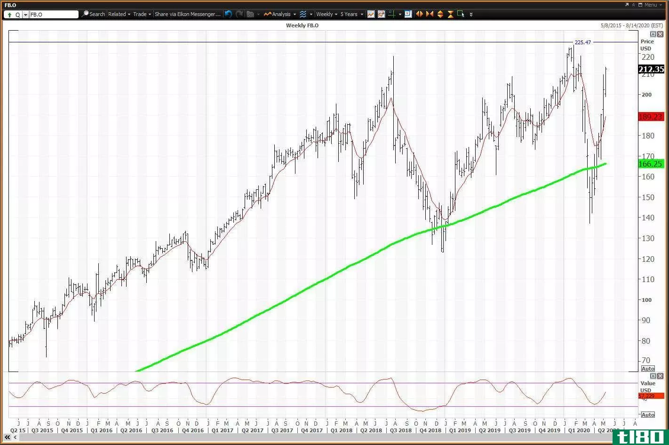Minimize the Value indicator panel
Screen dimensions: 669x445
(x=653, y=376)
